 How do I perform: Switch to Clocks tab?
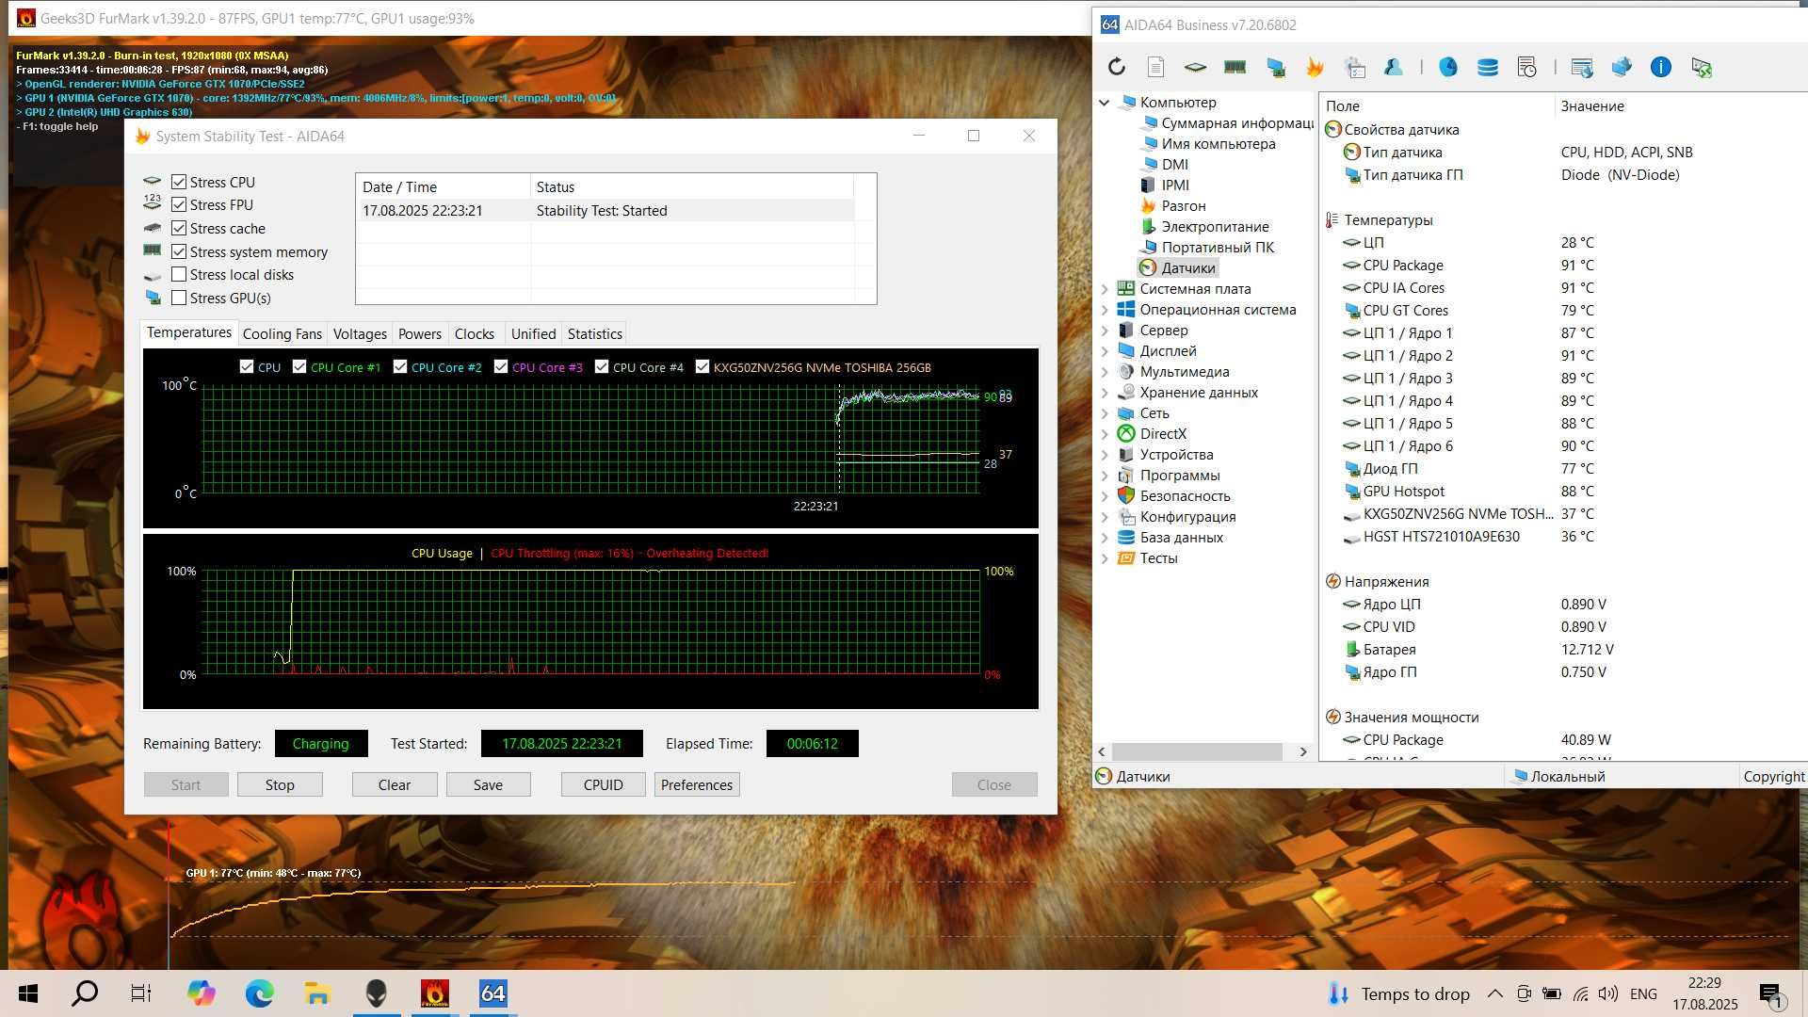click(474, 333)
